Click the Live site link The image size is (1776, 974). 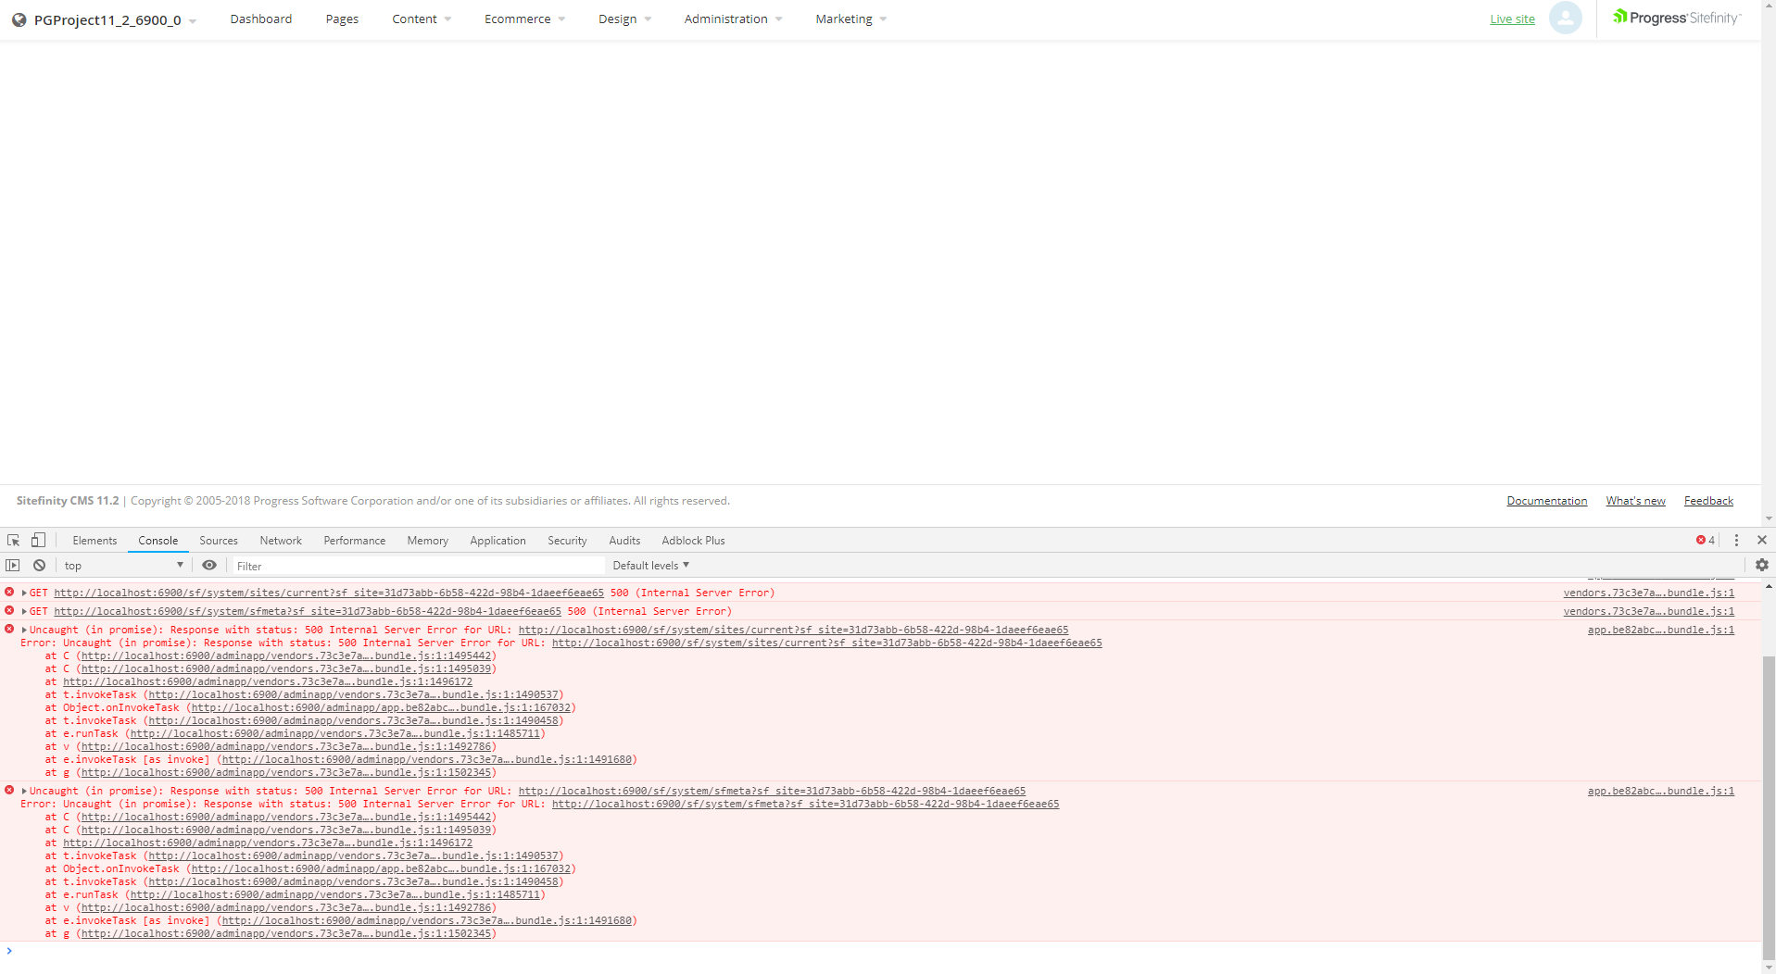pos(1512,19)
